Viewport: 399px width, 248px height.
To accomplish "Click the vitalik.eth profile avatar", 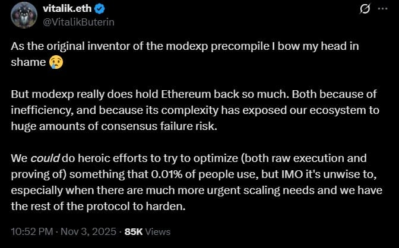I will [x=24, y=15].
